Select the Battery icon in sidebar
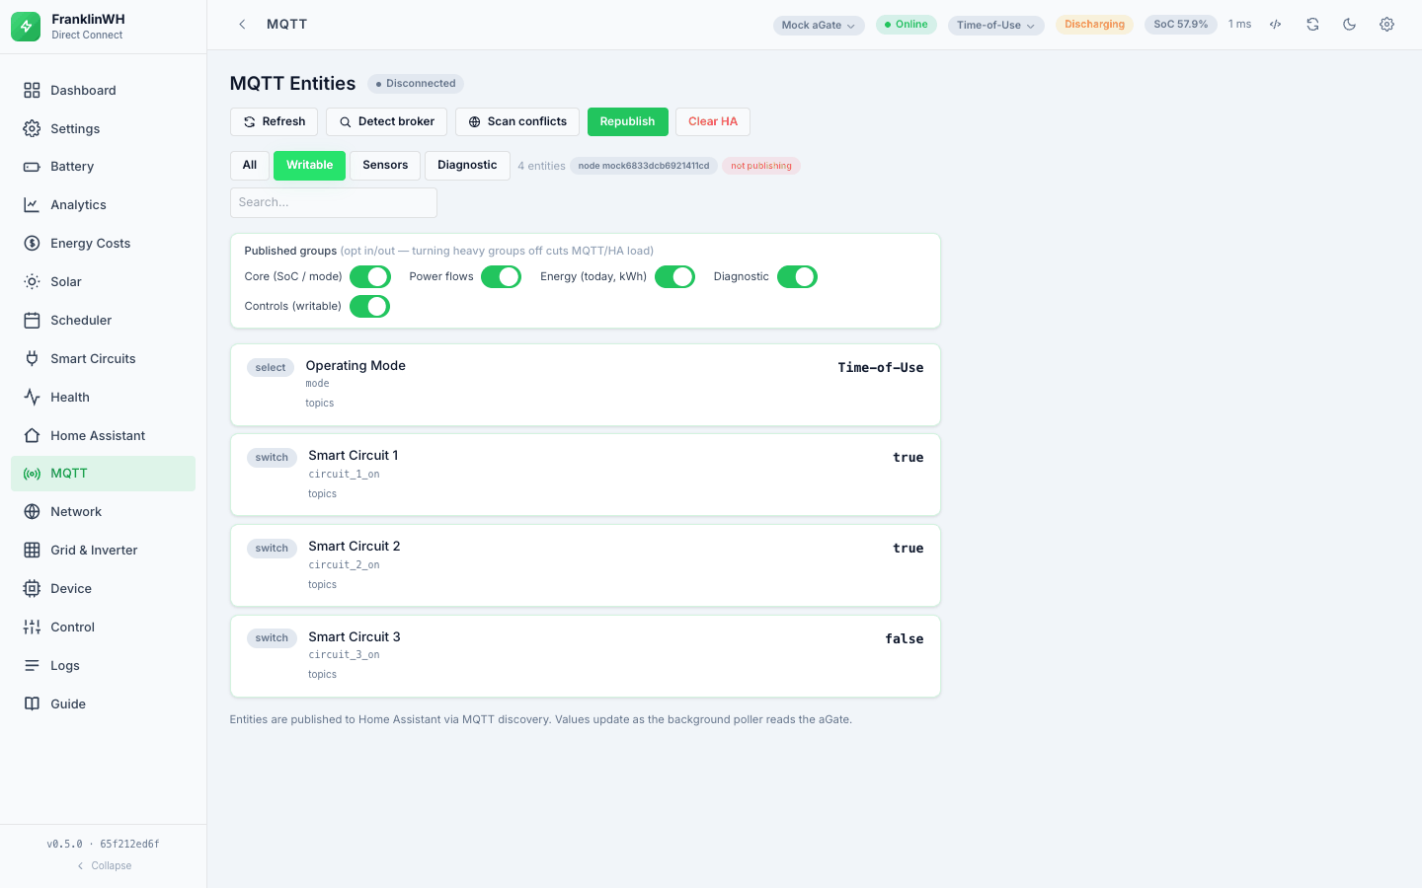This screenshot has width=1422, height=888. pos(32,167)
